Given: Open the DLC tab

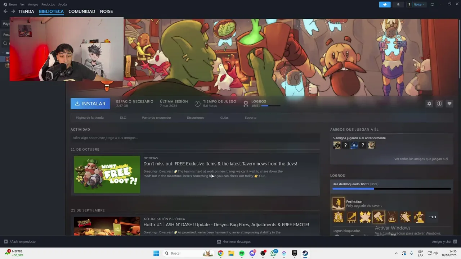Looking at the screenshot, I should [x=123, y=118].
